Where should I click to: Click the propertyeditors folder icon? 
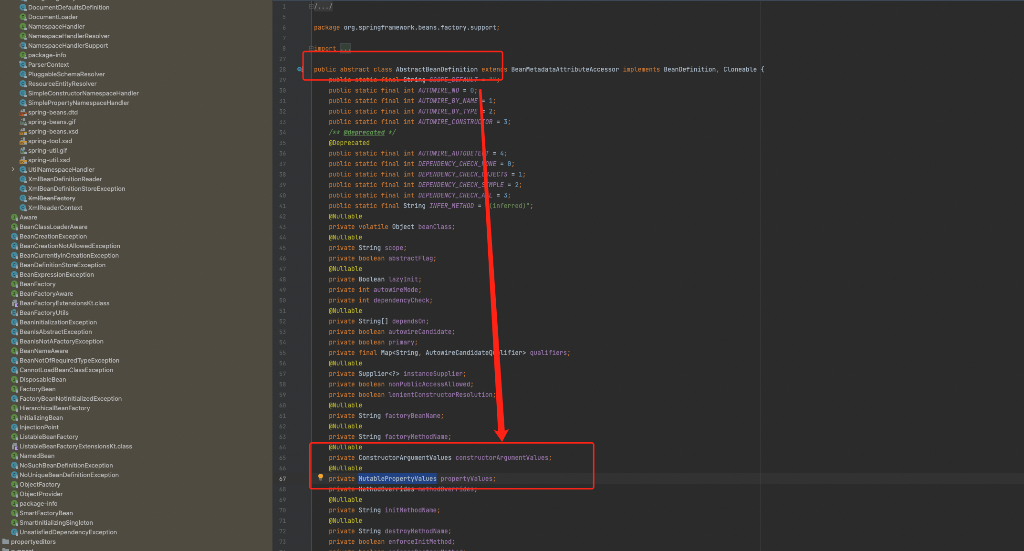click(6, 541)
